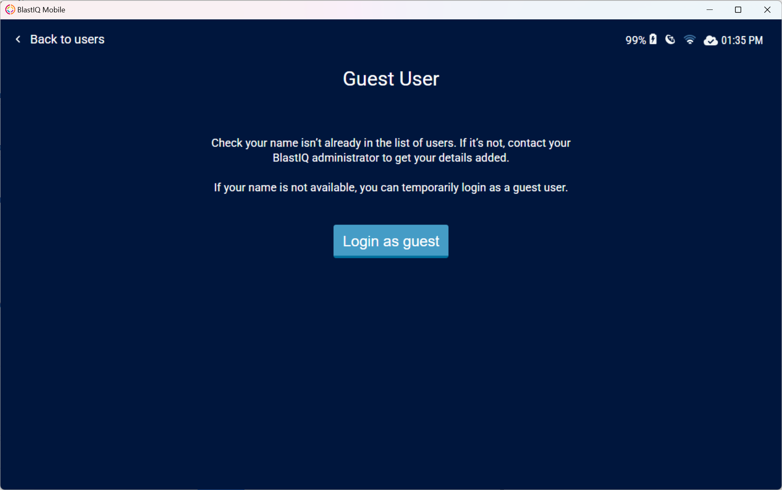The height and width of the screenshot is (490, 782).
Task: Maximize the BlastIQ Mobile window
Action: click(738, 9)
